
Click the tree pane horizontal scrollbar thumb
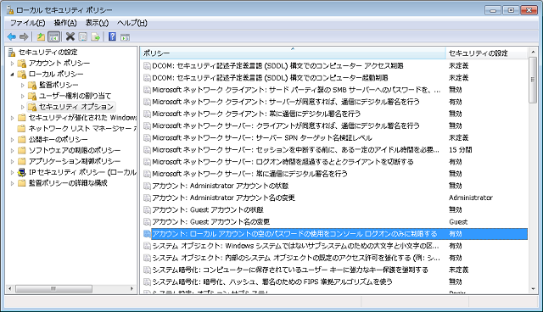click(x=53, y=288)
